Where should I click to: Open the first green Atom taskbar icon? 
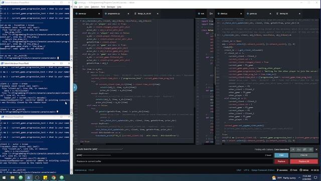tap(21, 177)
